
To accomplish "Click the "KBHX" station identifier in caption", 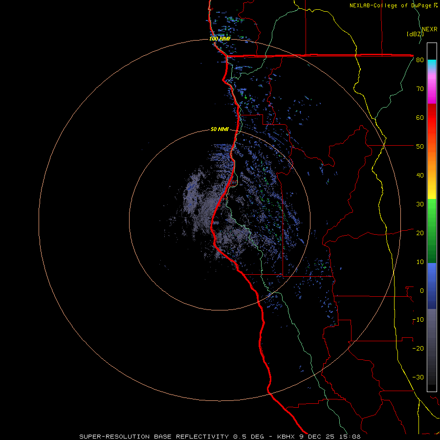I will pyautogui.click(x=286, y=437).
